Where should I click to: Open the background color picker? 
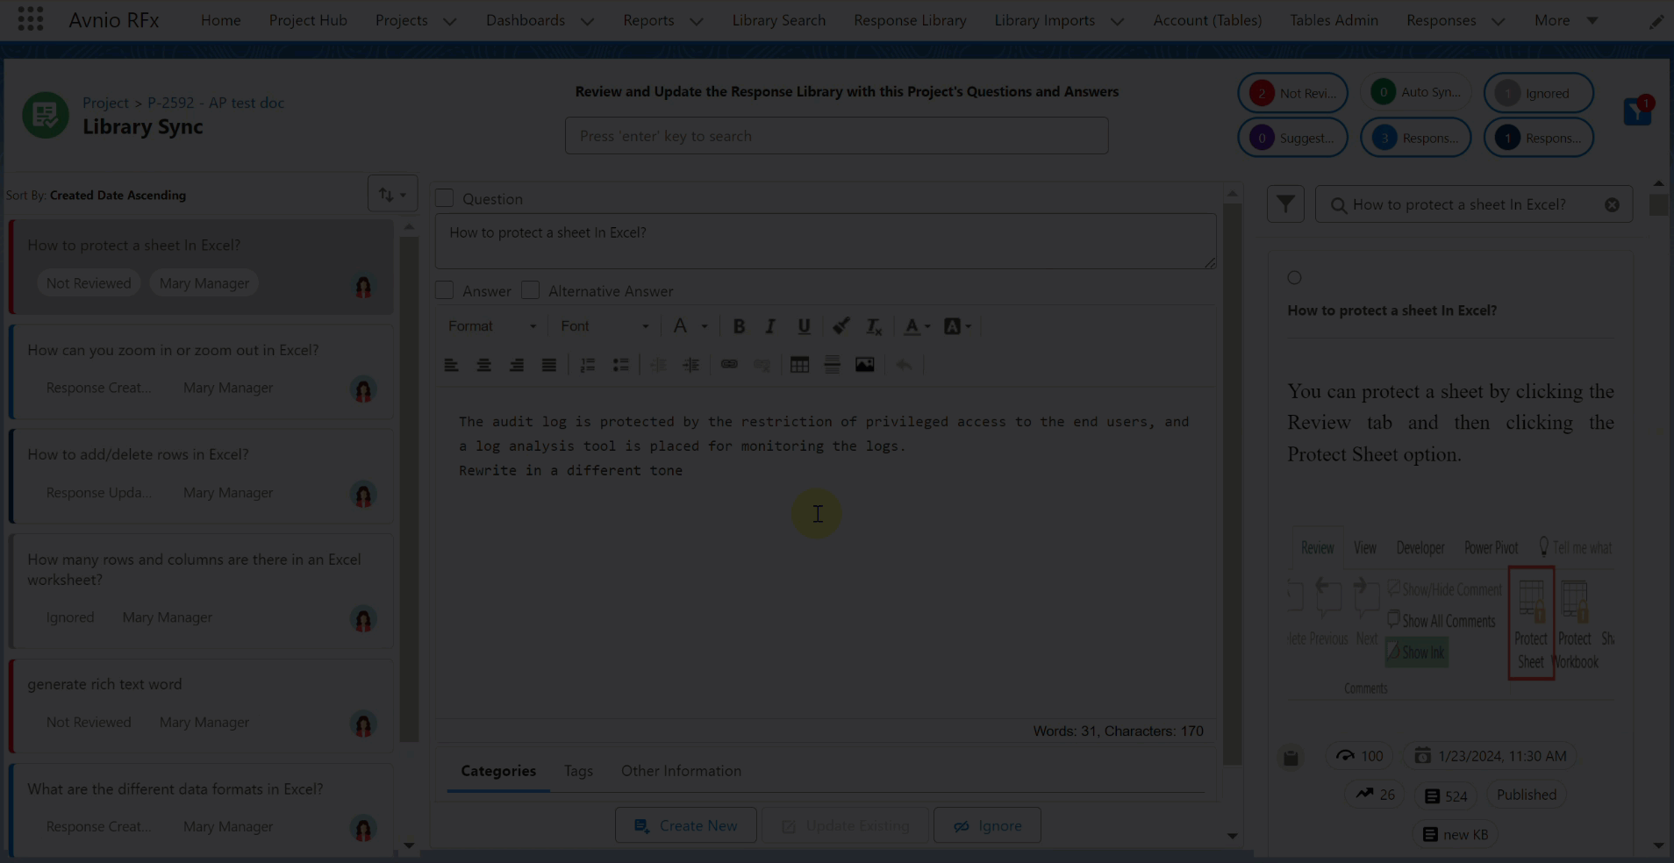tap(957, 326)
